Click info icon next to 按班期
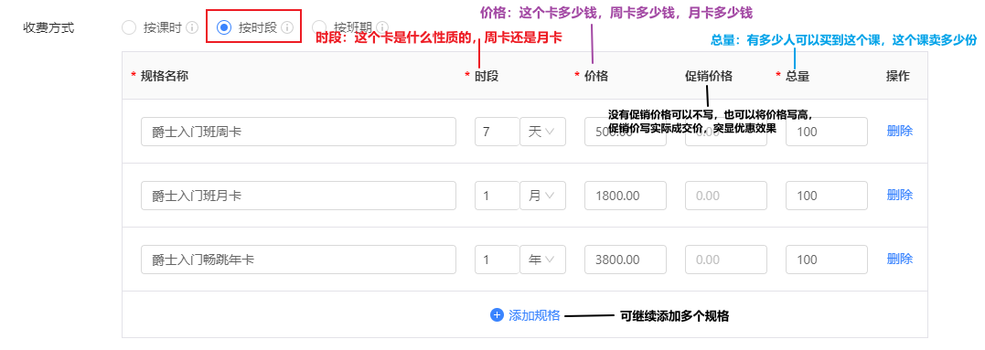Image resolution: width=985 pixels, height=350 pixels. pos(382,27)
